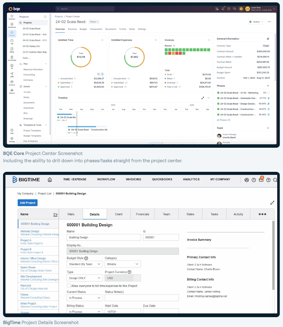Open Accounting in the BQE sidebar
This screenshot has width=283, height=327.
pyautogui.click(x=12, y=58)
